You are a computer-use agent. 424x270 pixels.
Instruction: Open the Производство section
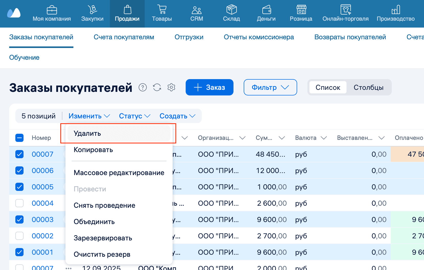pos(396,14)
